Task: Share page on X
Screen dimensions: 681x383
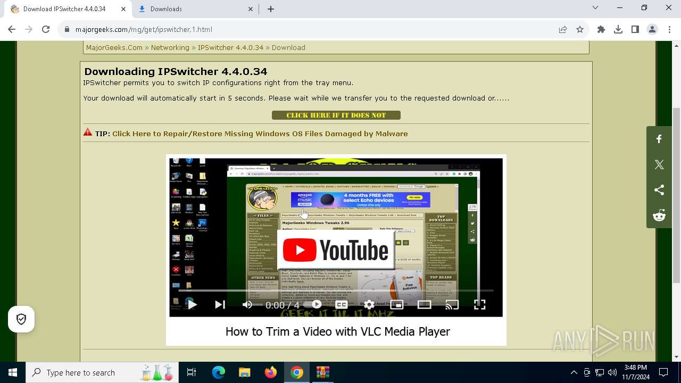Action: click(659, 165)
